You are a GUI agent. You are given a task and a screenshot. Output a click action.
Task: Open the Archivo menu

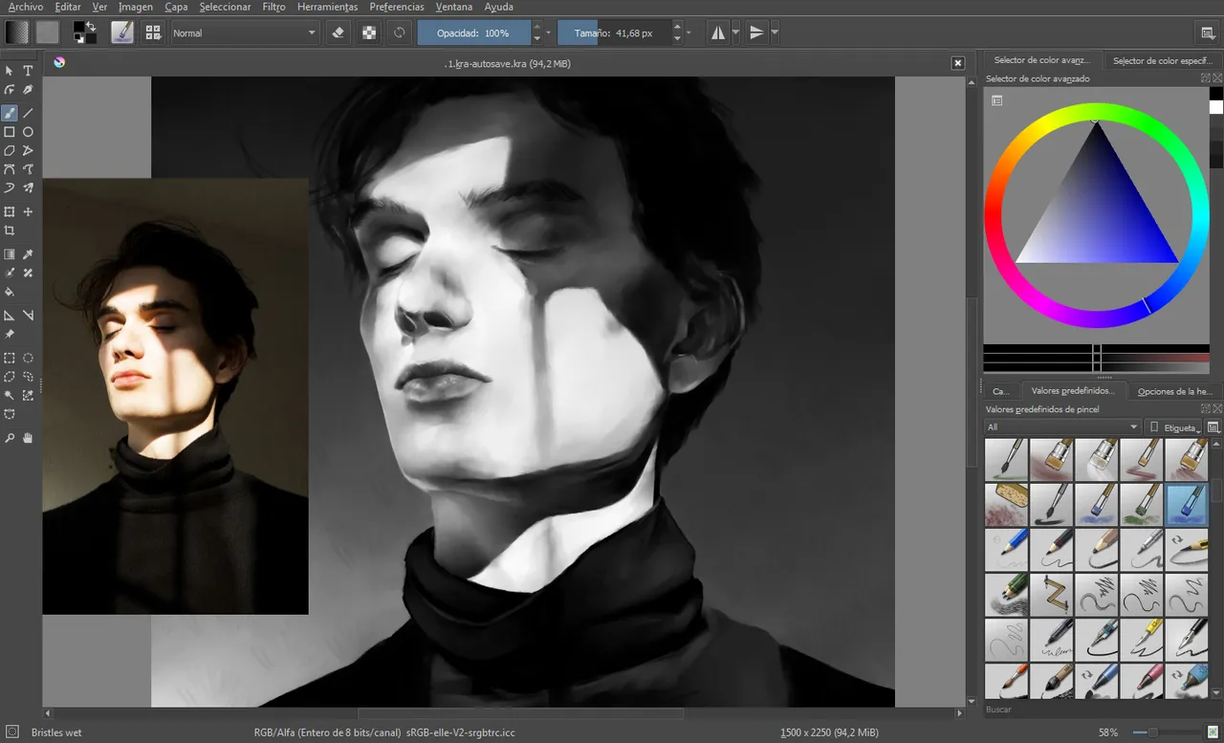pyautogui.click(x=26, y=7)
